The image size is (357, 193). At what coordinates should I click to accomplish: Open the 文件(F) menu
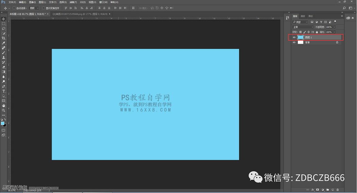(x=12, y=2)
